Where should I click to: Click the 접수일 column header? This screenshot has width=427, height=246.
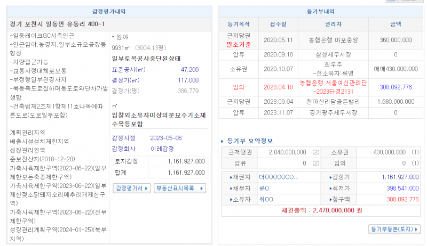(278, 24)
